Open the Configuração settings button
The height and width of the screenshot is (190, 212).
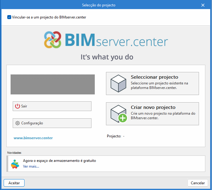[52, 123]
